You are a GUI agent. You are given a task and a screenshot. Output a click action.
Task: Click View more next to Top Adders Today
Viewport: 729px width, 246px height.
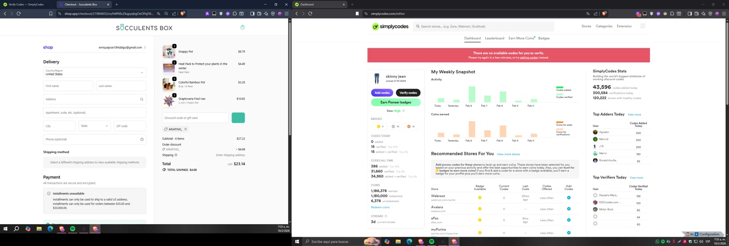pos(634,115)
